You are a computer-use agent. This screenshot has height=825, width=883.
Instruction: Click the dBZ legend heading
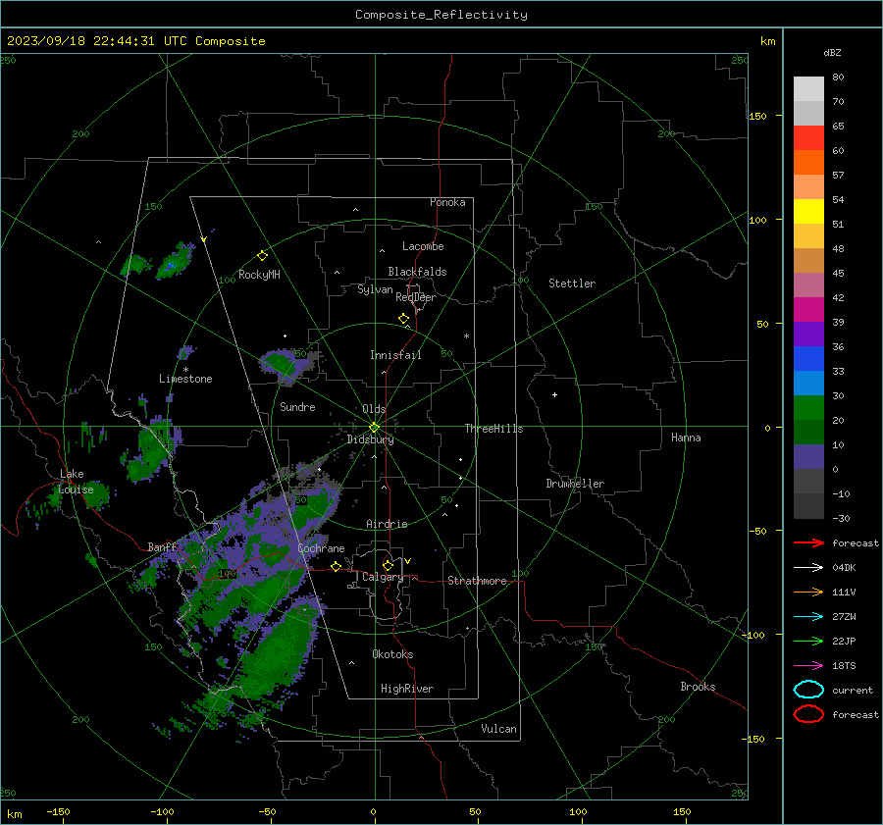(x=832, y=53)
